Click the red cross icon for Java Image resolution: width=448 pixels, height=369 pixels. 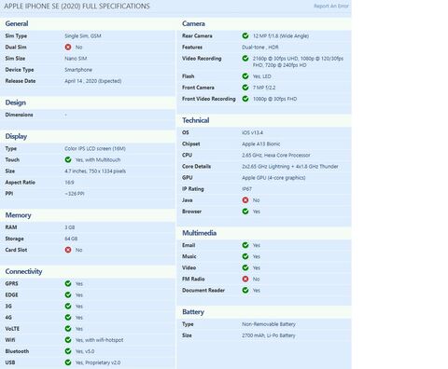(245, 200)
